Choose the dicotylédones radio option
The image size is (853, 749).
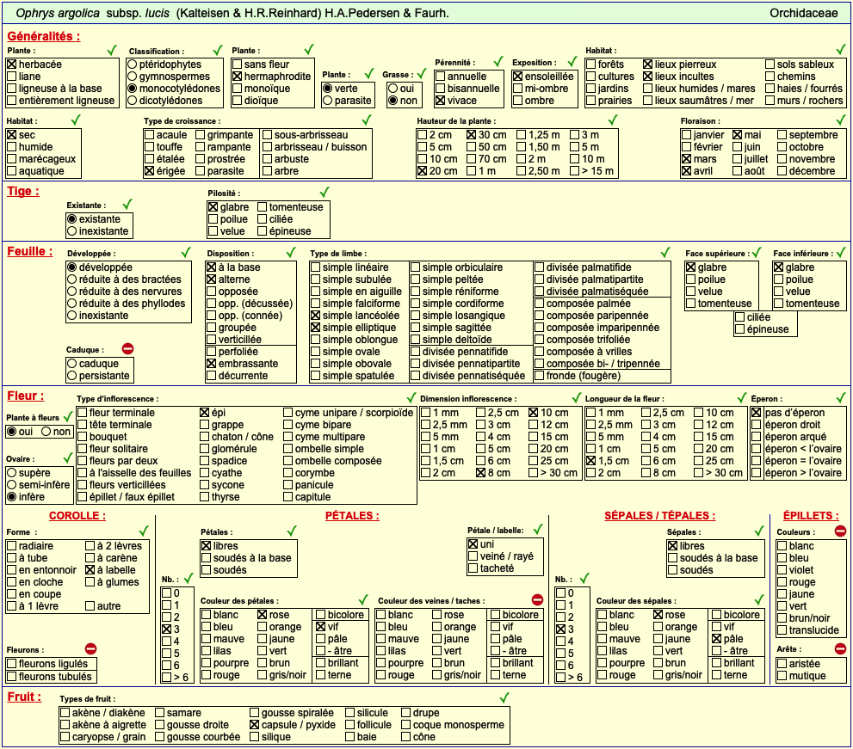point(133,101)
